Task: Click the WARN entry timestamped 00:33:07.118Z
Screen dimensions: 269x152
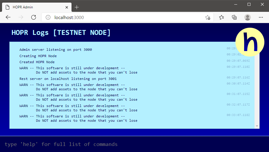Action: [x=78, y=118]
